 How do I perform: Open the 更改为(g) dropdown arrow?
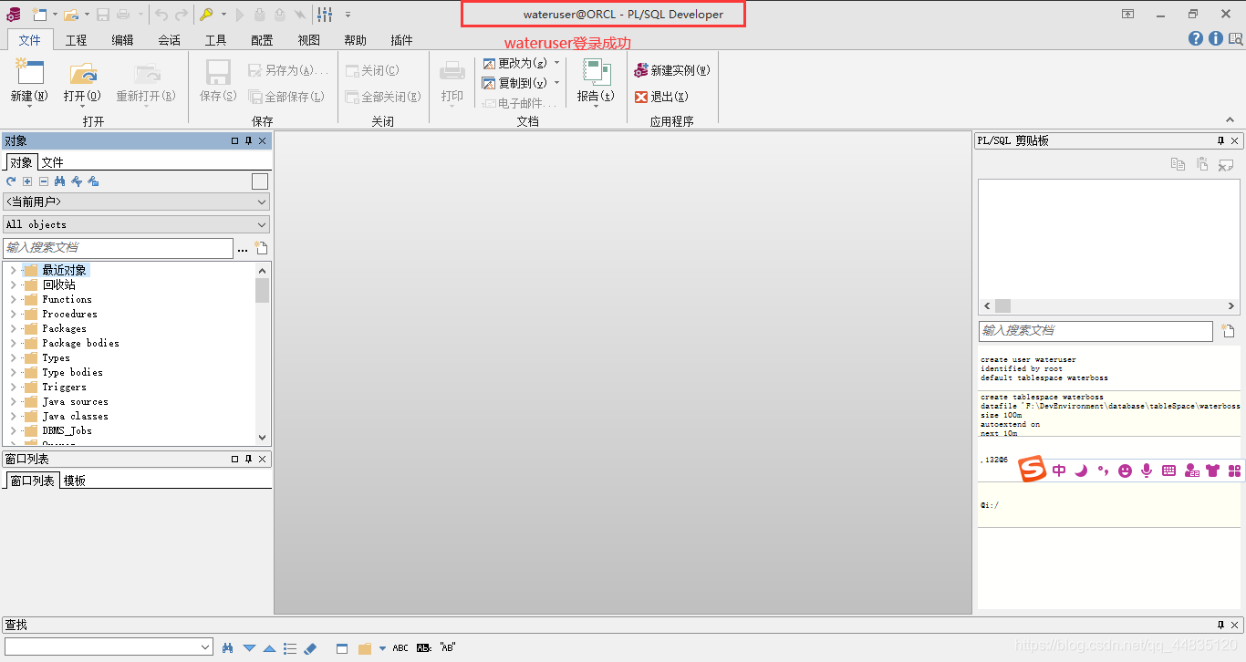pyautogui.click(x=557, y=63)
